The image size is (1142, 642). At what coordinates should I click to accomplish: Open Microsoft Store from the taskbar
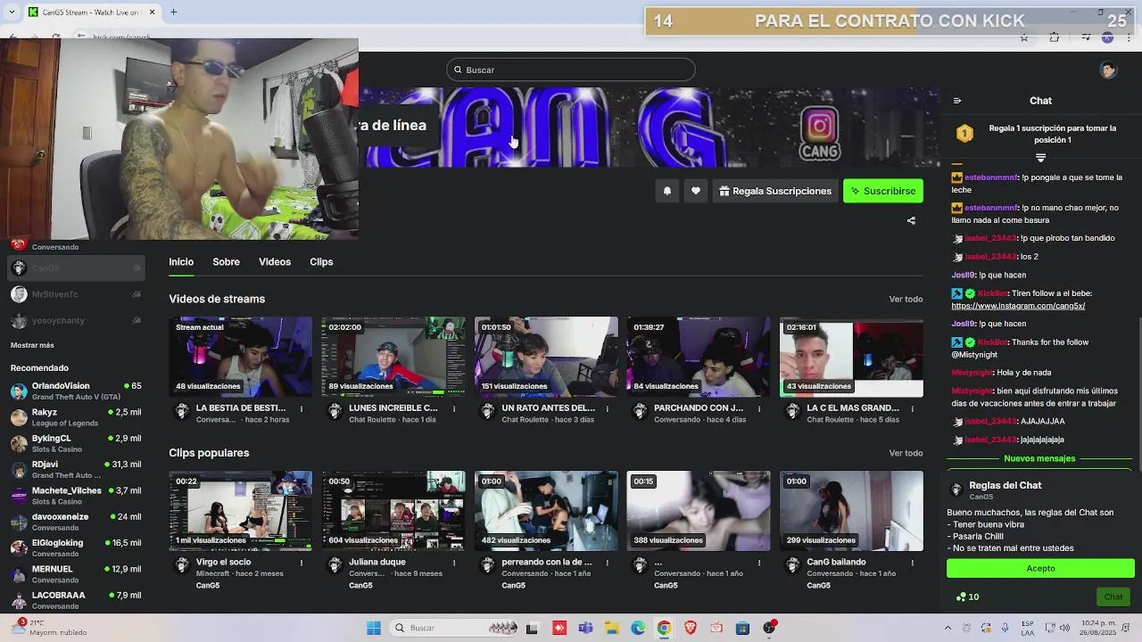[x=742, y=628]
